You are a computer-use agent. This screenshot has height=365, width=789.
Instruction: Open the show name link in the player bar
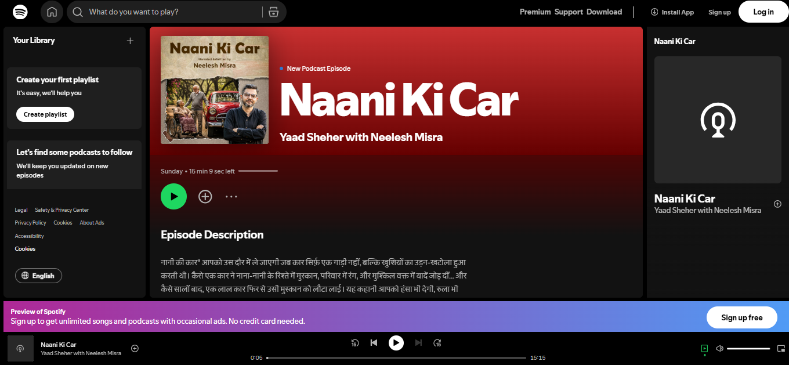point(81,353)
